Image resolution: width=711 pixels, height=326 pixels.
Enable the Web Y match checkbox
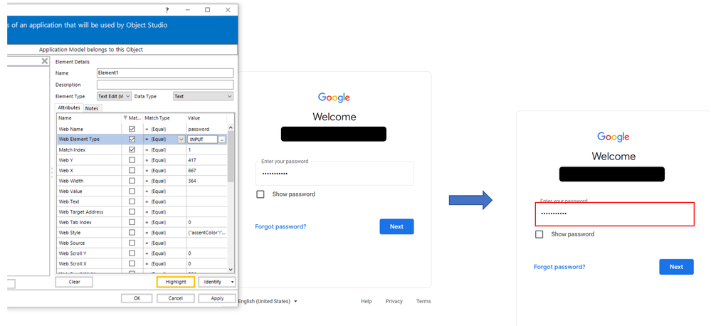pyautogui.click(x=132, y=160)
